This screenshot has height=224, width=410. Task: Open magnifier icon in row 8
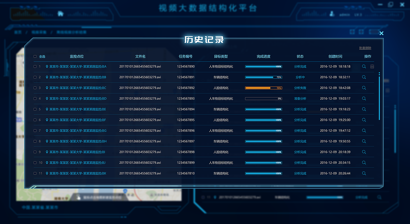click(x=364, y=141)
